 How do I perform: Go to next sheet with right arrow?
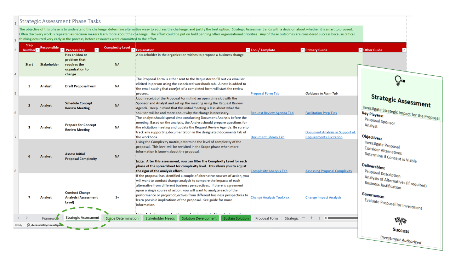coord(27,218)
